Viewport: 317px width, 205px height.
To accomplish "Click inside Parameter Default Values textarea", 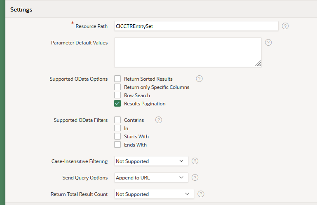I will point(188,52).
